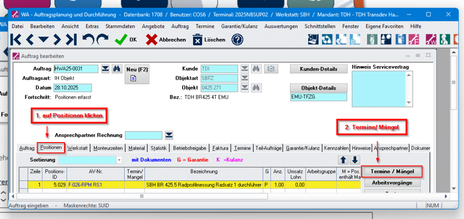
Task: Click the red Abbrechen X icon
Action: click(151, 40)
